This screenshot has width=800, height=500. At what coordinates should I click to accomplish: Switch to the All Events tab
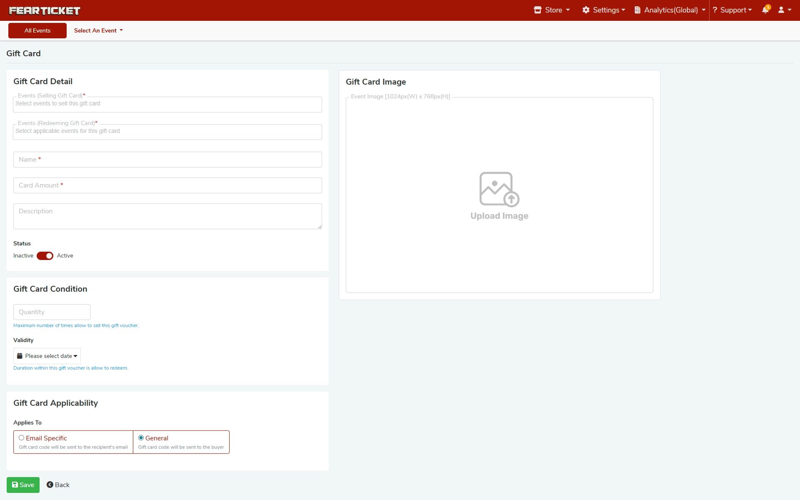(x=37, y=30)
